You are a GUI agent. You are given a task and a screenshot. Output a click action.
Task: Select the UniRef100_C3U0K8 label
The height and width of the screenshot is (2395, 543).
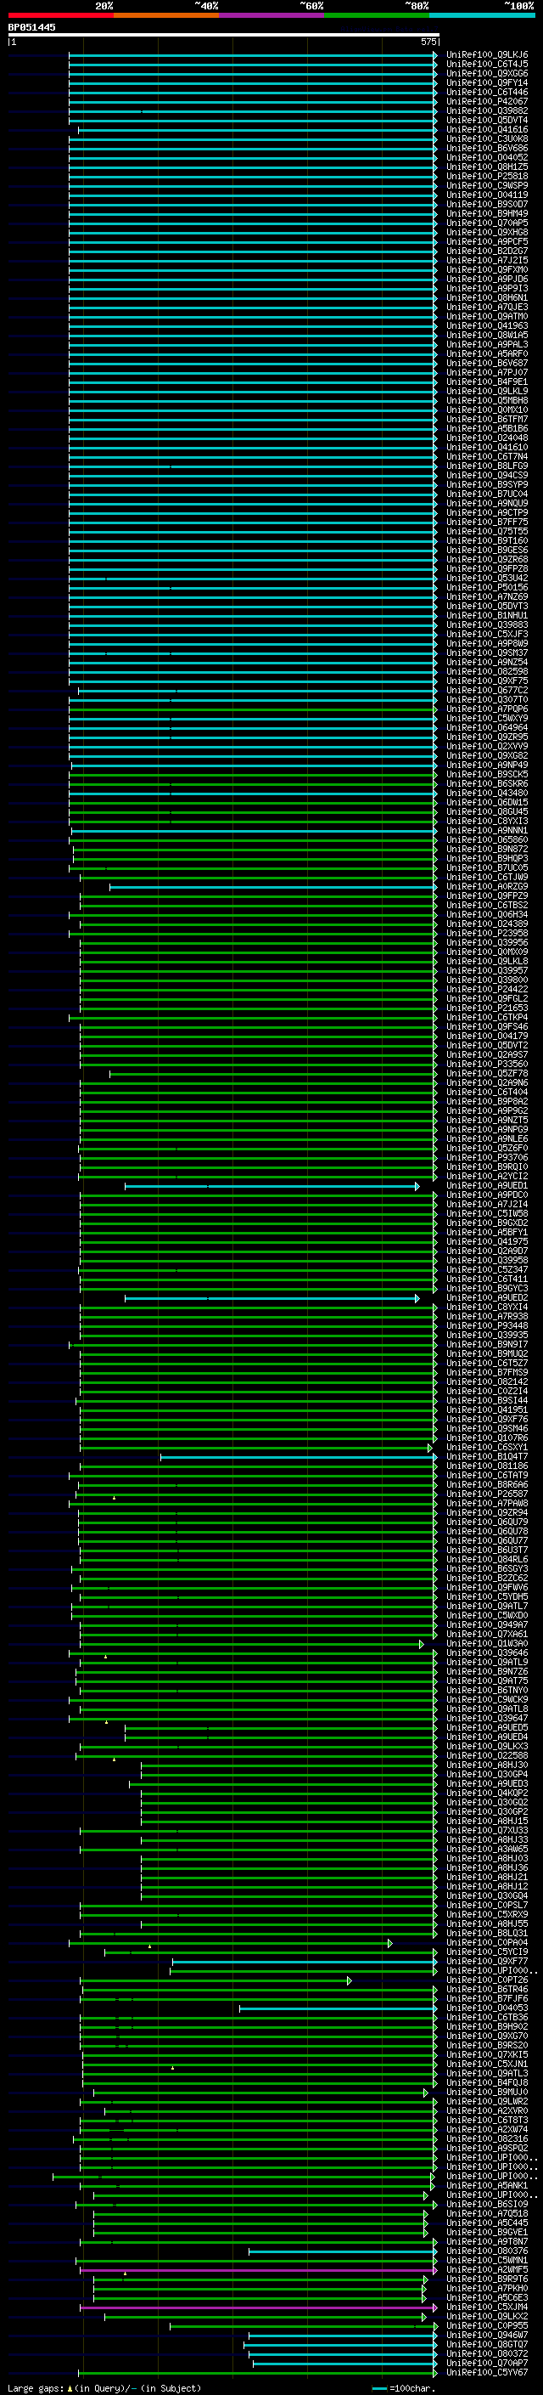pos(487,138)
